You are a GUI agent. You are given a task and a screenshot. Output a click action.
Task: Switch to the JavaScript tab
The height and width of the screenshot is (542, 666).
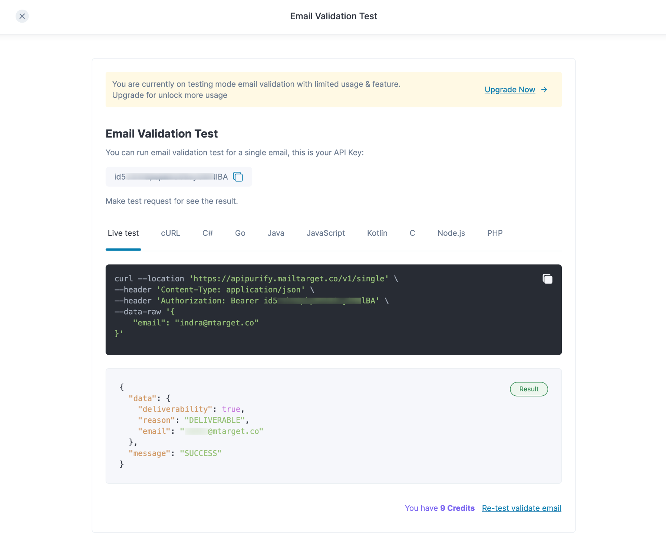click(326, 233)
